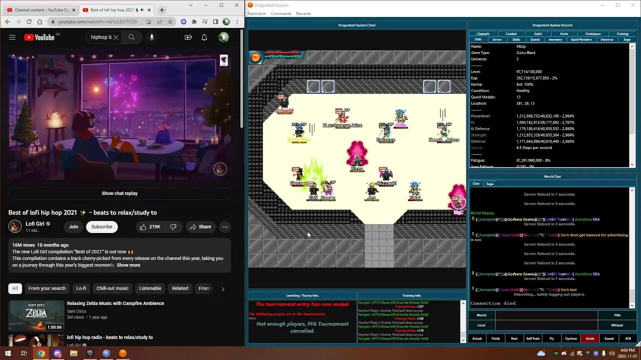Open the Techniques tab
Image resolution: width=641 pixels, height=360 pixels.
(593, 34)
